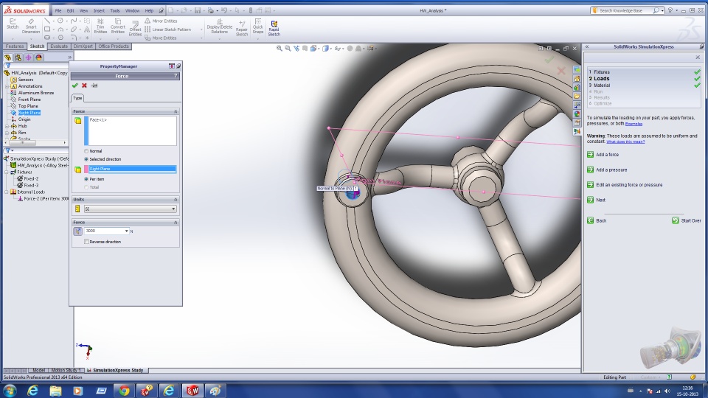Accept the force with green checkmark
This screenshot has height=398, width=708.
click(75, 85)
